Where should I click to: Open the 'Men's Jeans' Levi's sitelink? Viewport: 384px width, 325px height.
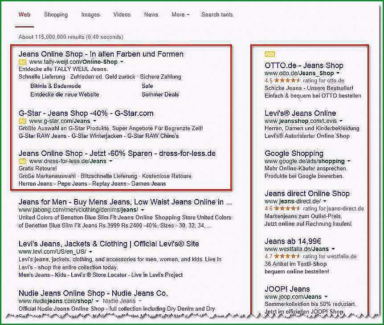34,275
